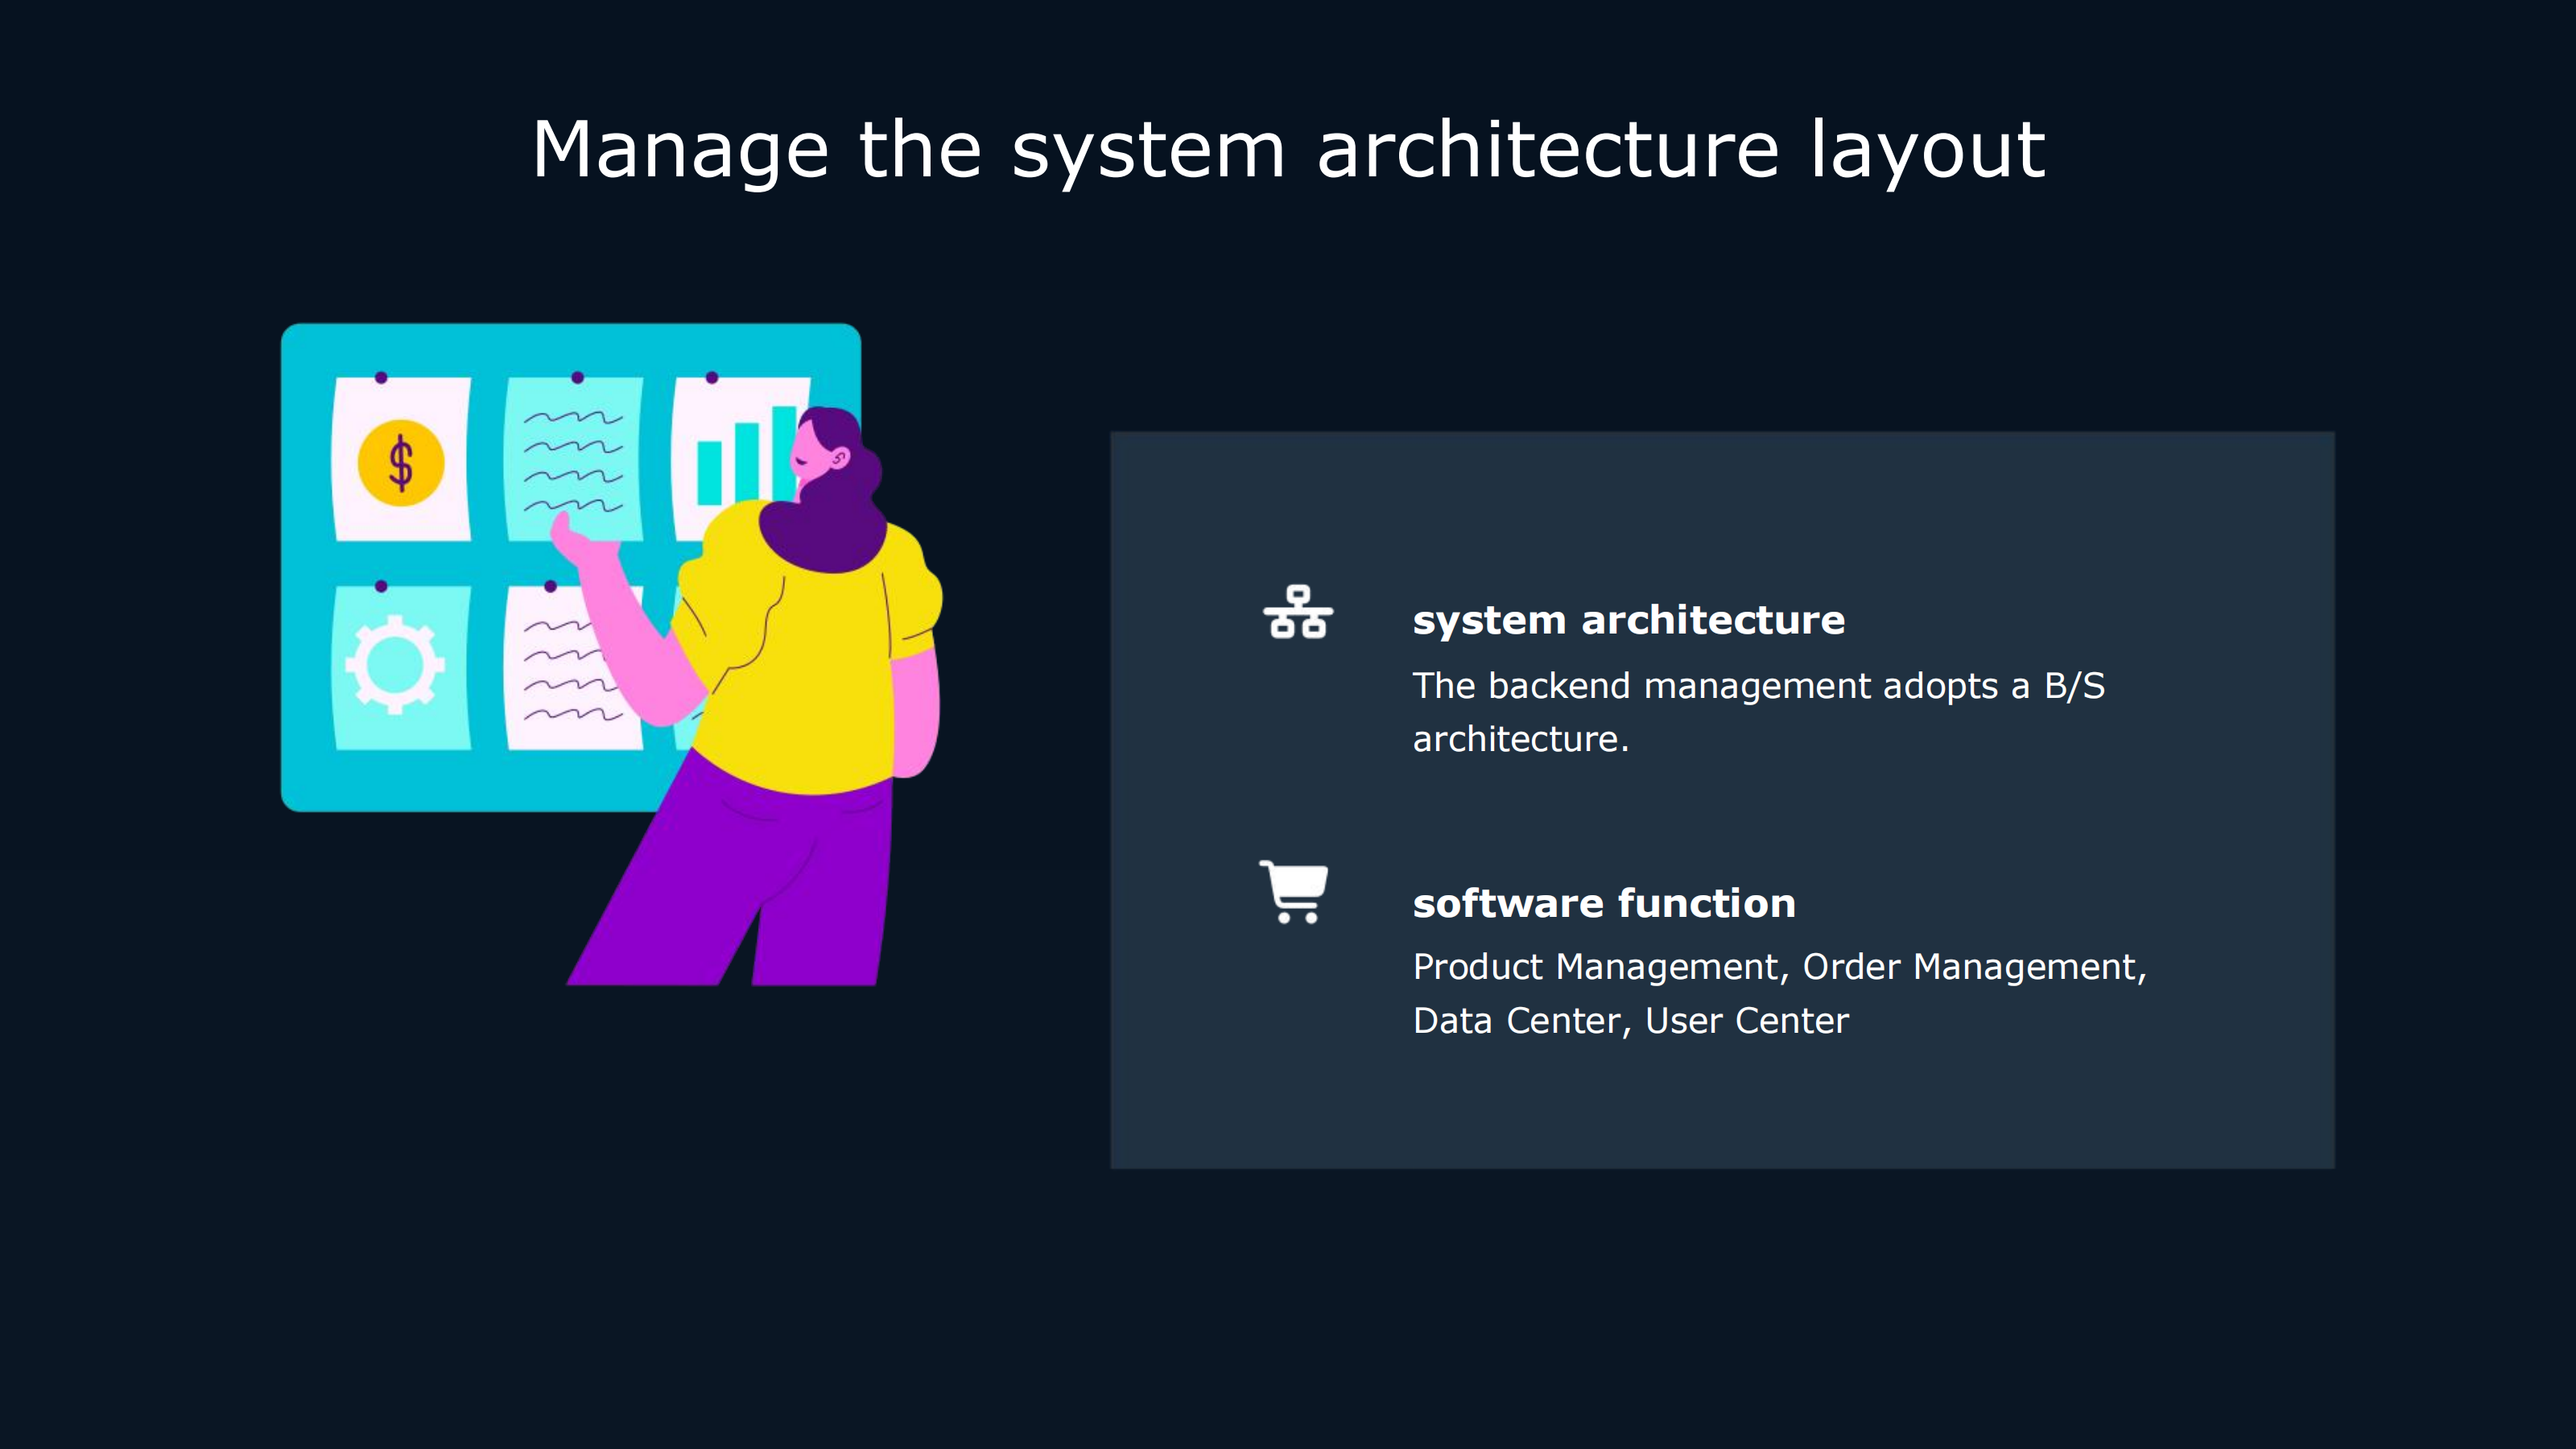The width and height of the screenshot is (2576, 1449).
Task: Click the gear icon on the board
Action: point(395,664)
